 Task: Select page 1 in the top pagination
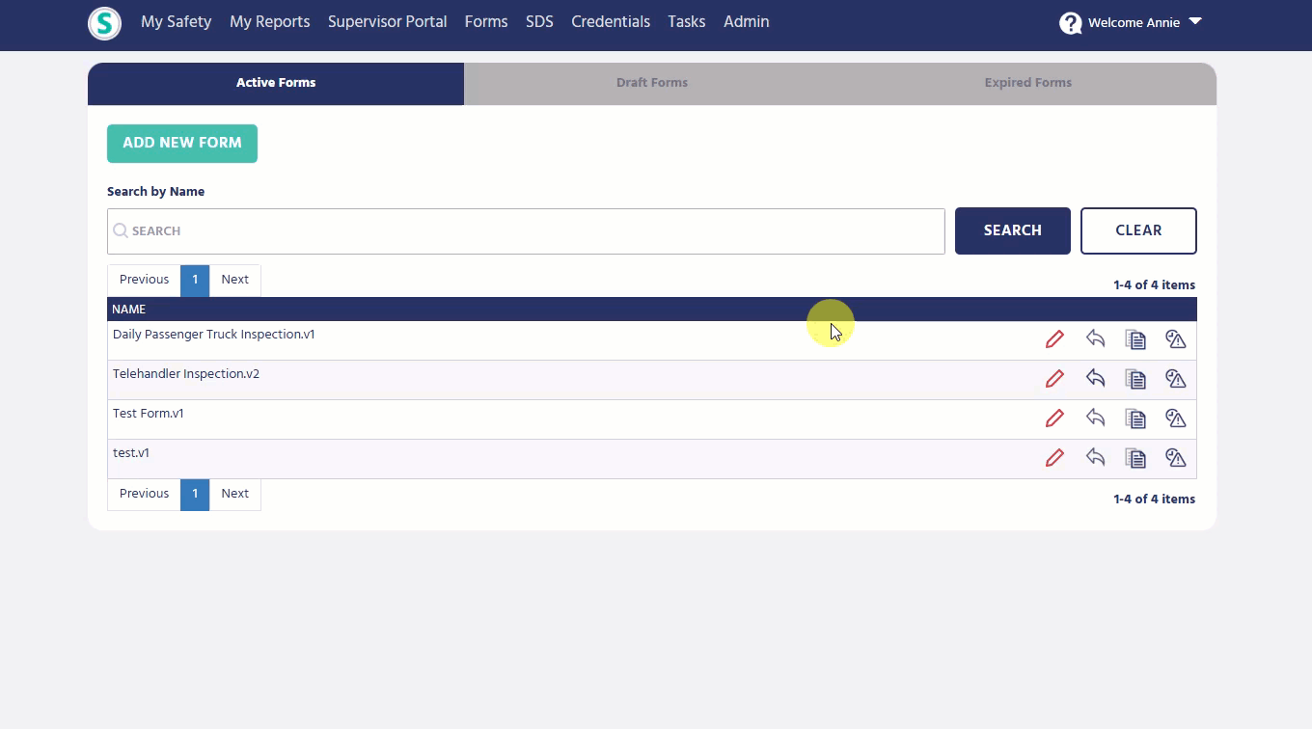[x=195, y=280]
